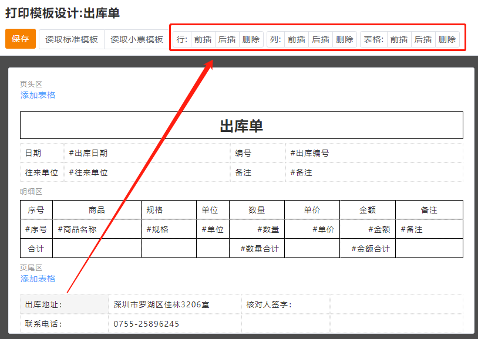Image resolution: width=478 pixels, height=339 pixels.
Task: Delete row with 行 删除
Action: point(251,39)
